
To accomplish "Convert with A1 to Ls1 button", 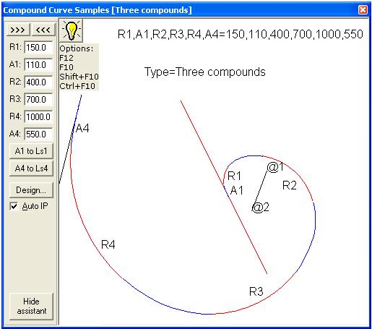I will [31, 151].
